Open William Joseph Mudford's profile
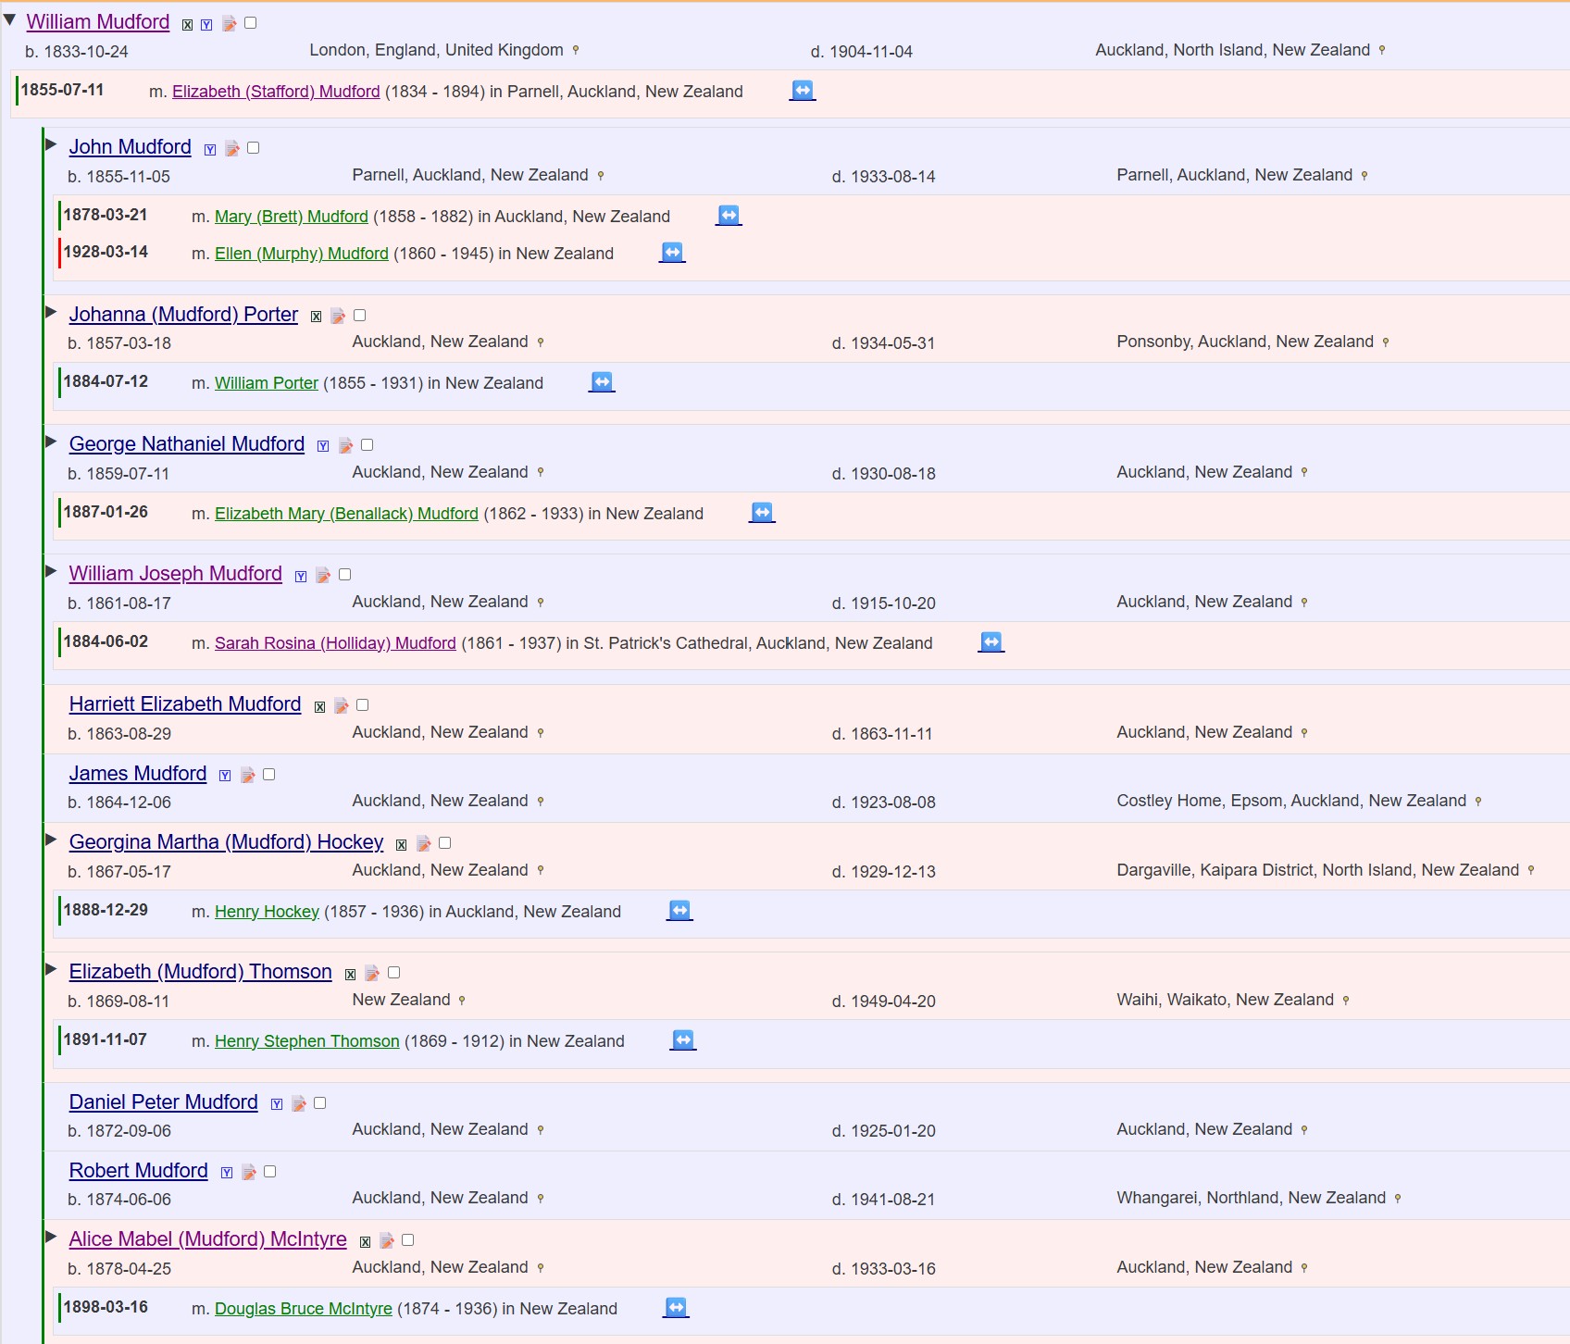Screen dimensions: 1570x1344 175,574
